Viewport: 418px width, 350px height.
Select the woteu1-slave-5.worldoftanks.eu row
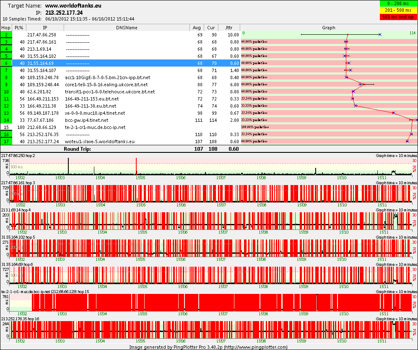pyautogui.click(x=120, y=142)
